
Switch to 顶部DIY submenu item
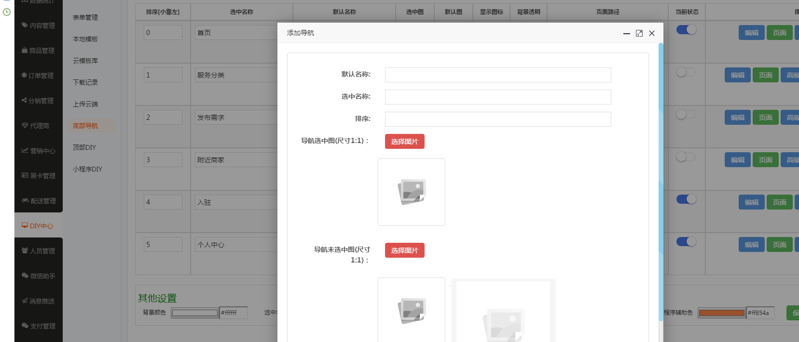84,147
